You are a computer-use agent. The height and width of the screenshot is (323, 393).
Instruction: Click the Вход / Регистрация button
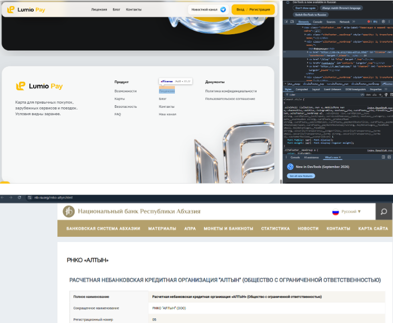253,9
